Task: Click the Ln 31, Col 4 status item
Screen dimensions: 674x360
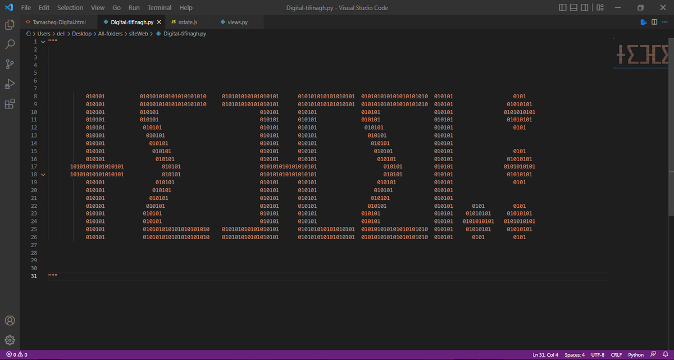Action: [x=545, y=355]
